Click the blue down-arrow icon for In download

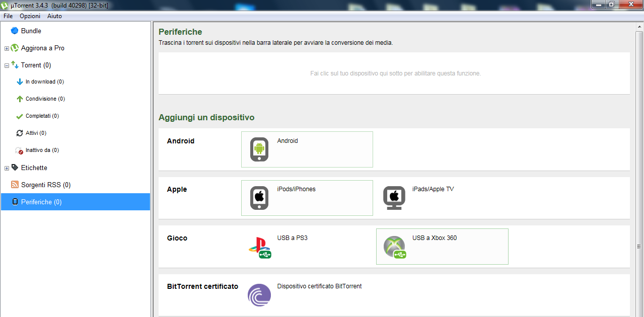[x=20, y=82]
